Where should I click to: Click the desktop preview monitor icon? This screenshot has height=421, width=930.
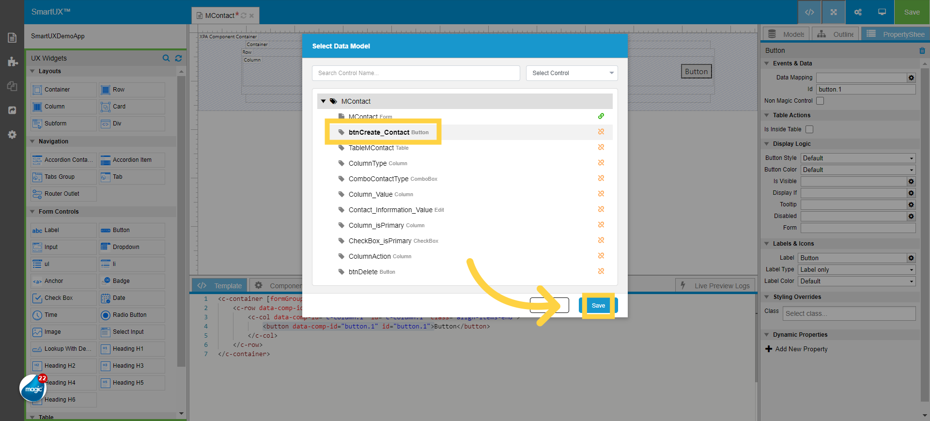[882, 12]
